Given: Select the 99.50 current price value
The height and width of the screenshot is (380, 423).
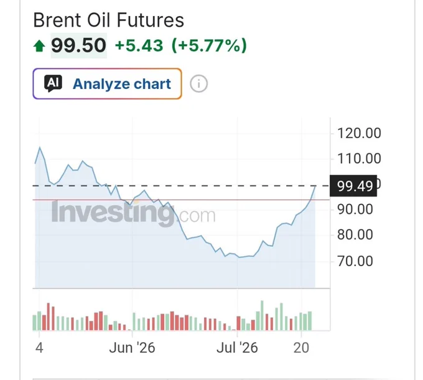Looking at the screenshot, I should [79, 45].
